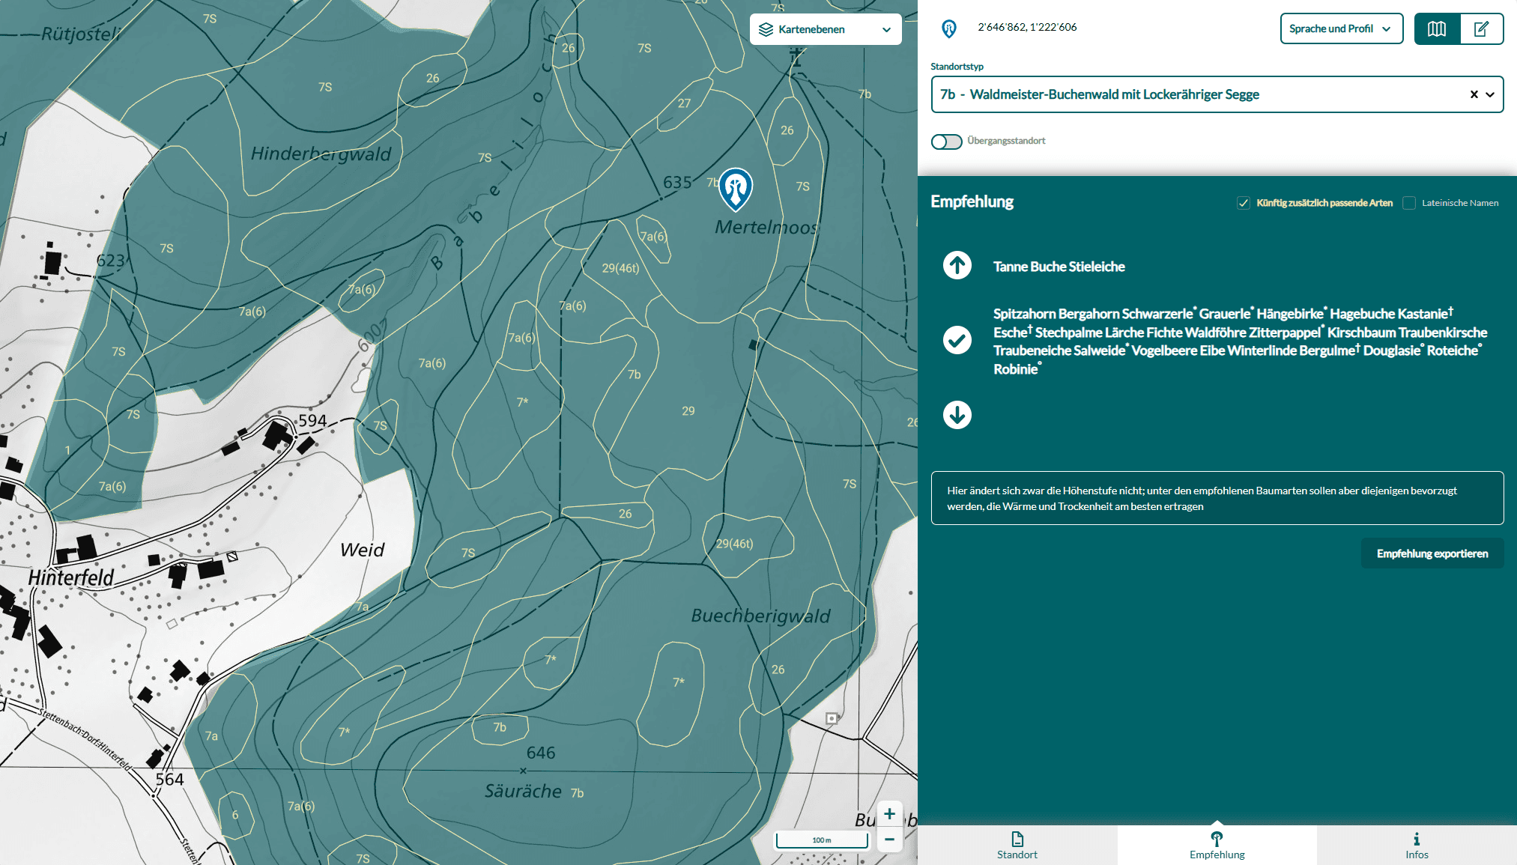Open the Standortstyp dropdown arrow
Screen dimensions: 1517x865
(x=1490, y=94)
